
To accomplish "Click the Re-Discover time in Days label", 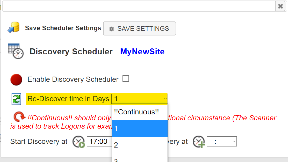I will pyautogui.click(x=68, y=99).
